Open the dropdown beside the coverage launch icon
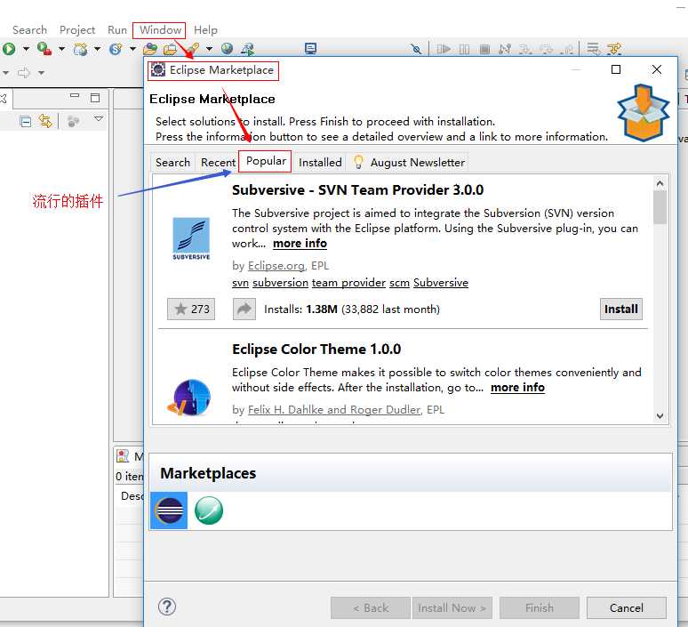 click(x=61, y=49)
